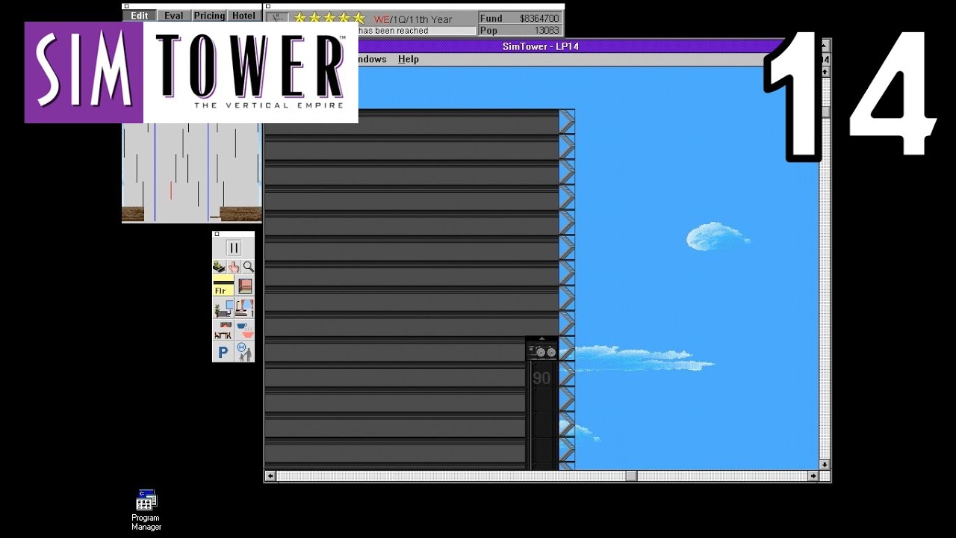This screenshot has width=956, height=538.
Task: Click the right arrow of horizontal scrollbar
Action: coord(813,476)
